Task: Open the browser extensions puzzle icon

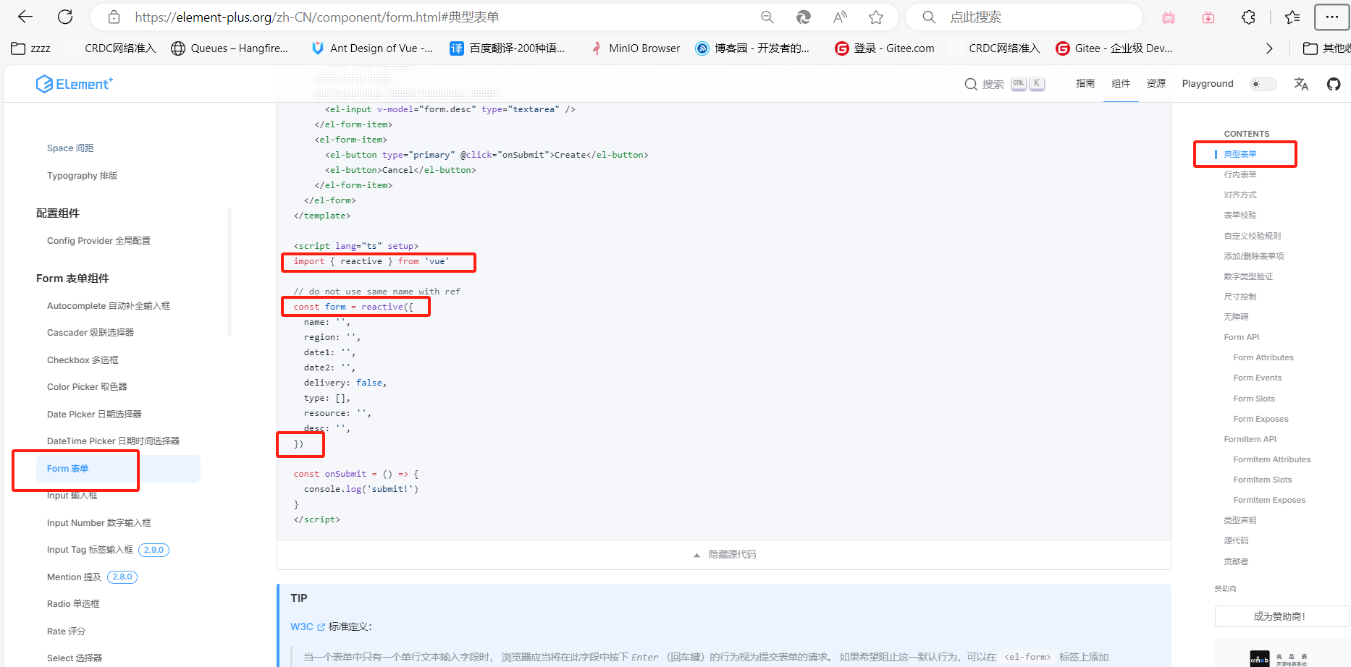Action: click(1248, 17)
